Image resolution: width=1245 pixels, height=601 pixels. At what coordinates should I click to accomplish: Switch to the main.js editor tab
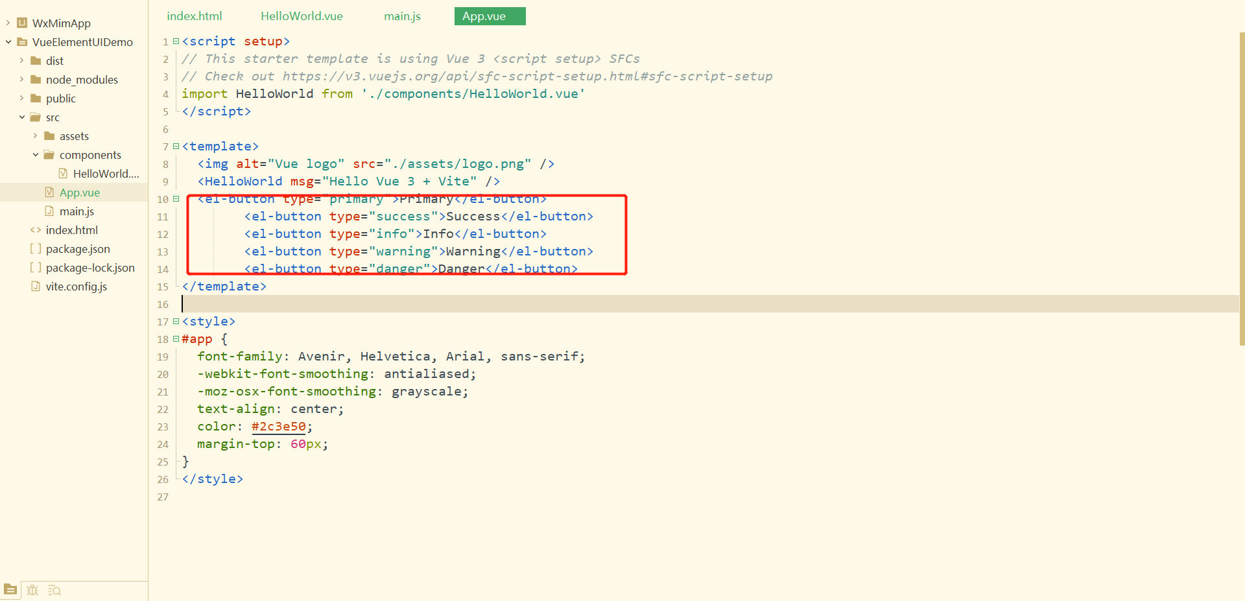[402, 16]
